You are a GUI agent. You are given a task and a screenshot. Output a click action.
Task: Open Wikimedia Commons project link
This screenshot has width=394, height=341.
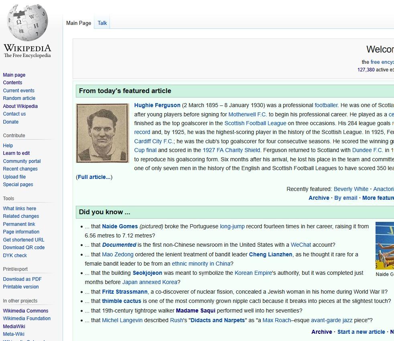point(26,311)
